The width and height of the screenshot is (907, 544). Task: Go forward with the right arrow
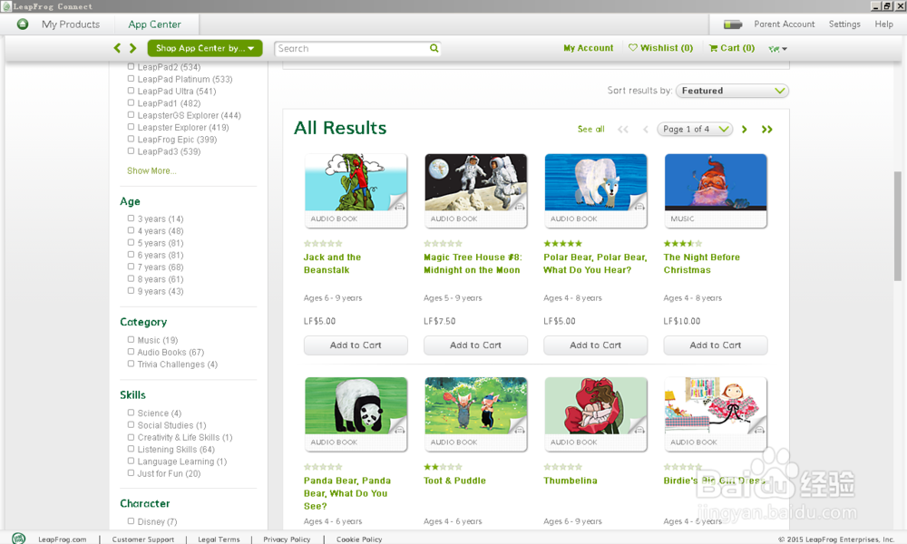point(133,48)
